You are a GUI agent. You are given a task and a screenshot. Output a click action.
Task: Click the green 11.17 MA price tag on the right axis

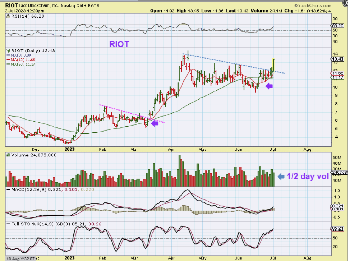tap(338, 77)
